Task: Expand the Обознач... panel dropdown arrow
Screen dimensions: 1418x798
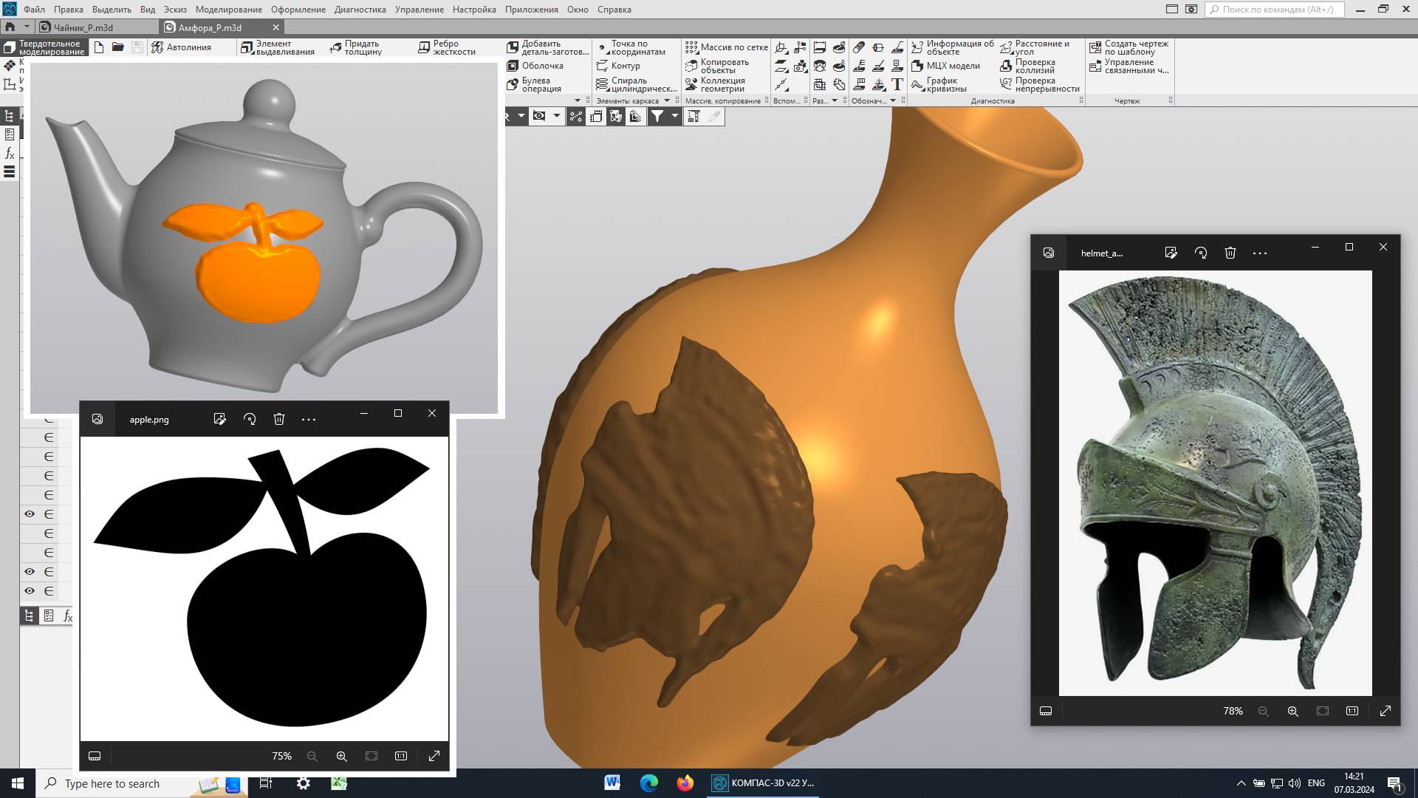Action: coord(893,100)
